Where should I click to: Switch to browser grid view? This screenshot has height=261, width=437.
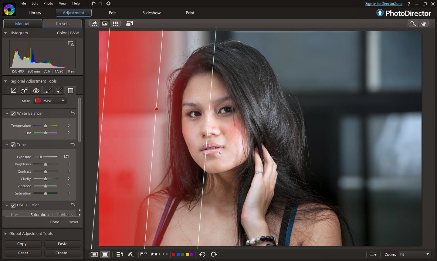tap(115, 23)
